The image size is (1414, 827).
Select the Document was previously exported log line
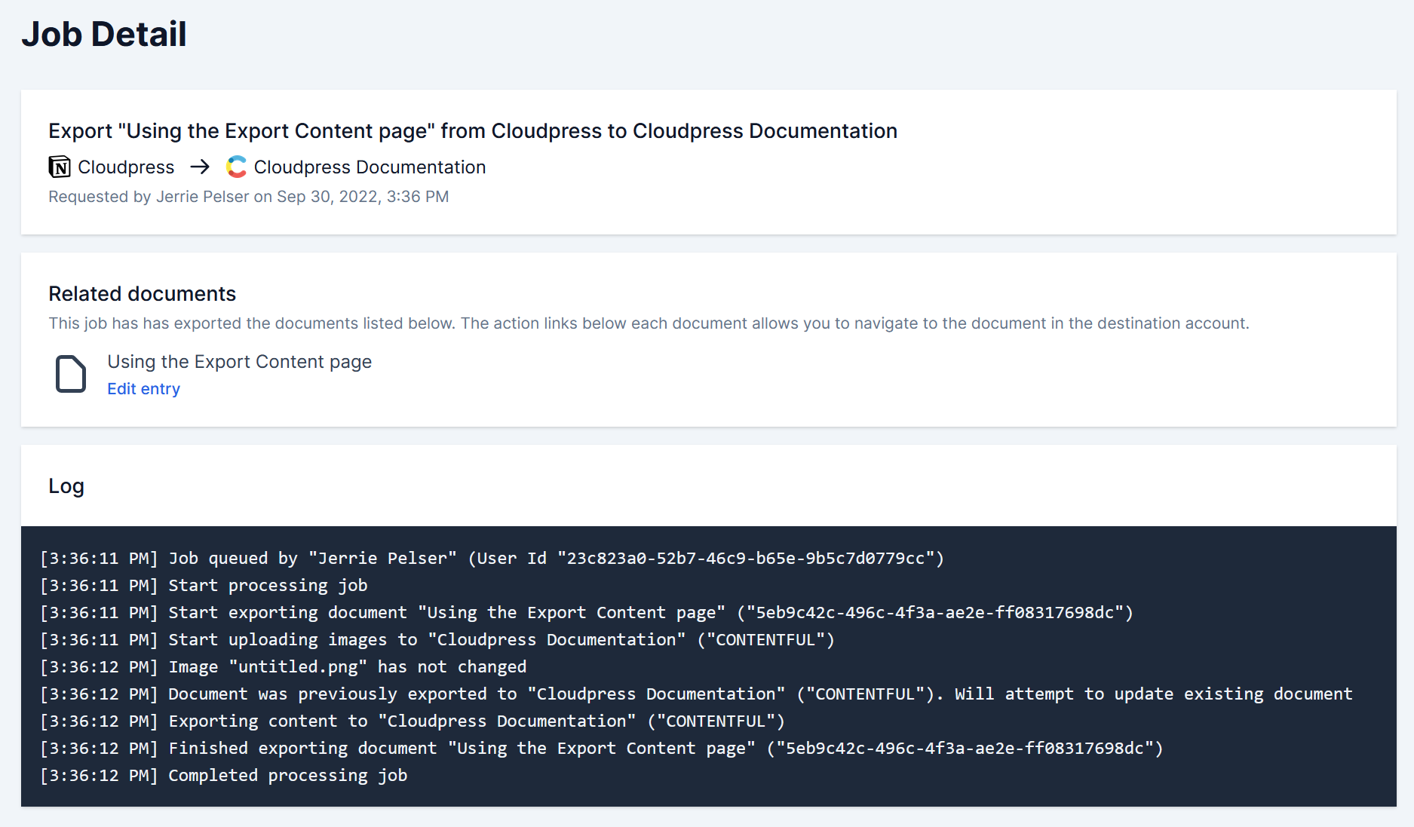click(x=697, y=694)
